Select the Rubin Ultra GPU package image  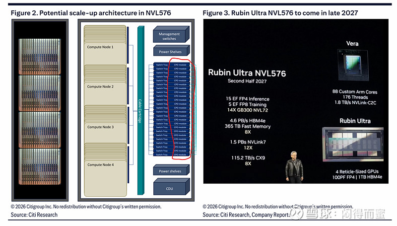pos(353,144)
